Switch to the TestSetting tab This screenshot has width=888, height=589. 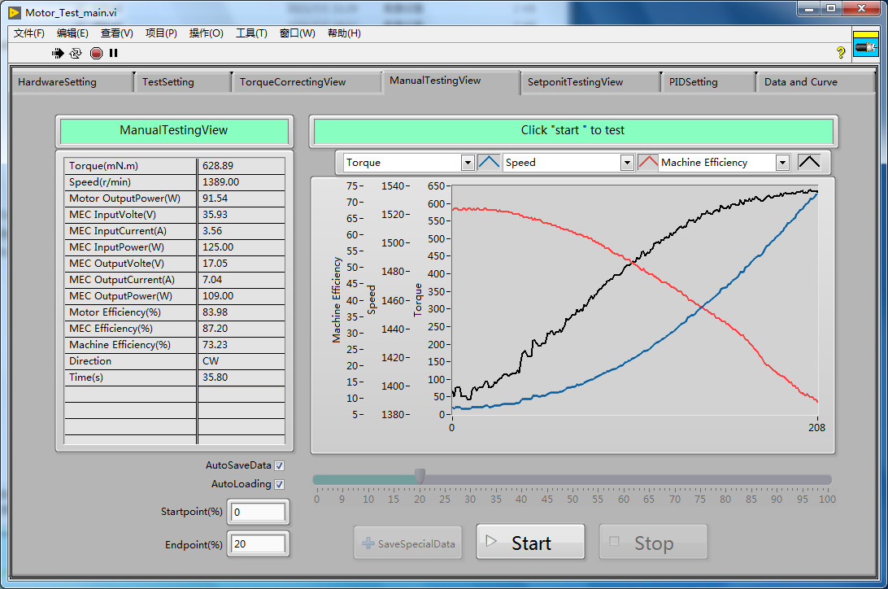(x=182, y=82)
